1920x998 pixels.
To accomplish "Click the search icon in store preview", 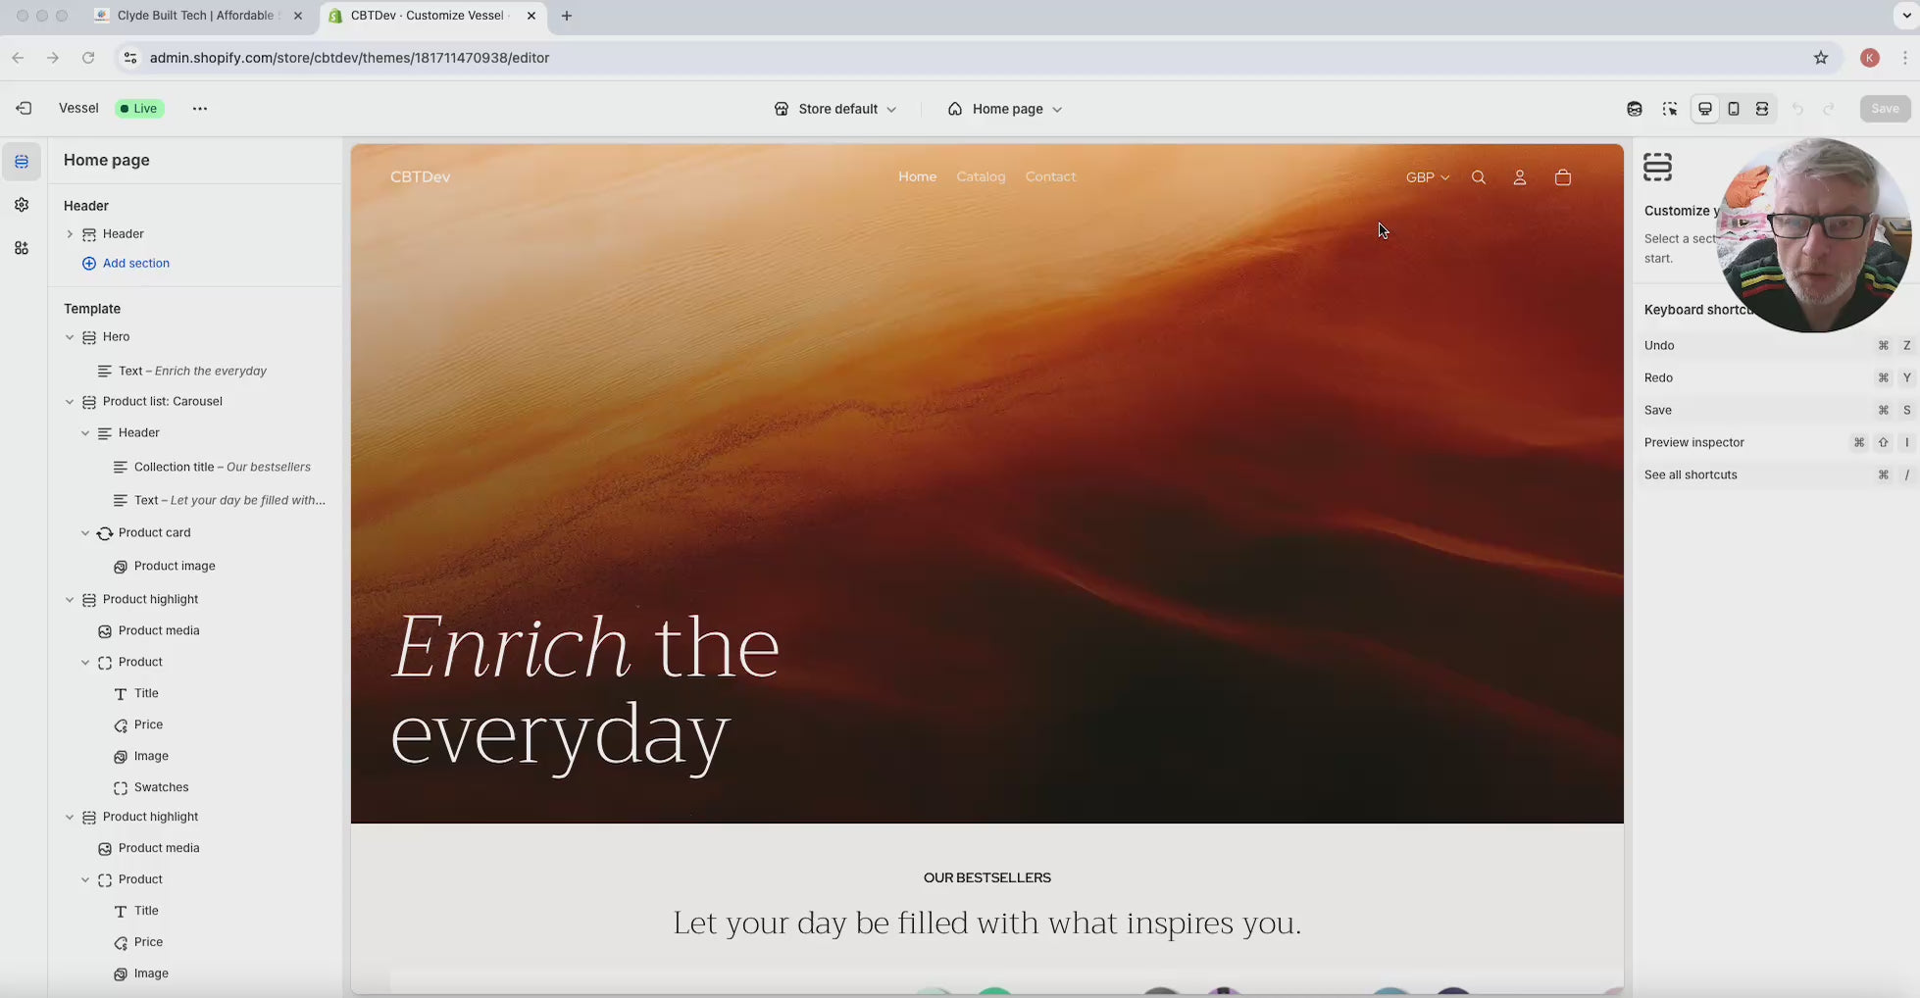I will point(1479,177).
